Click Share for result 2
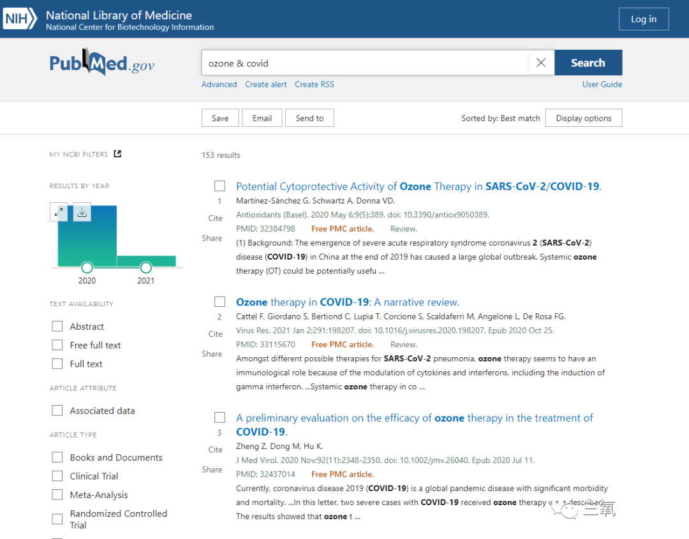 point(212,353)
